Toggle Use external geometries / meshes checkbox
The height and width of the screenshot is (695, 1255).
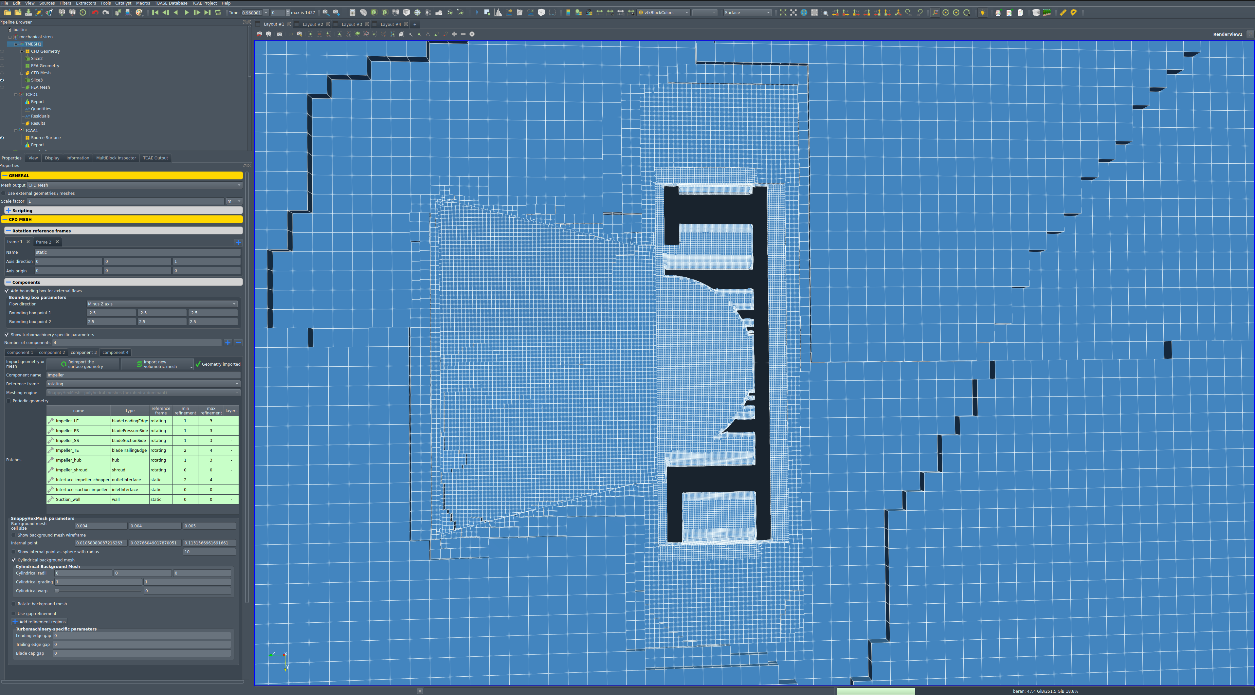(x=4, y=193)
